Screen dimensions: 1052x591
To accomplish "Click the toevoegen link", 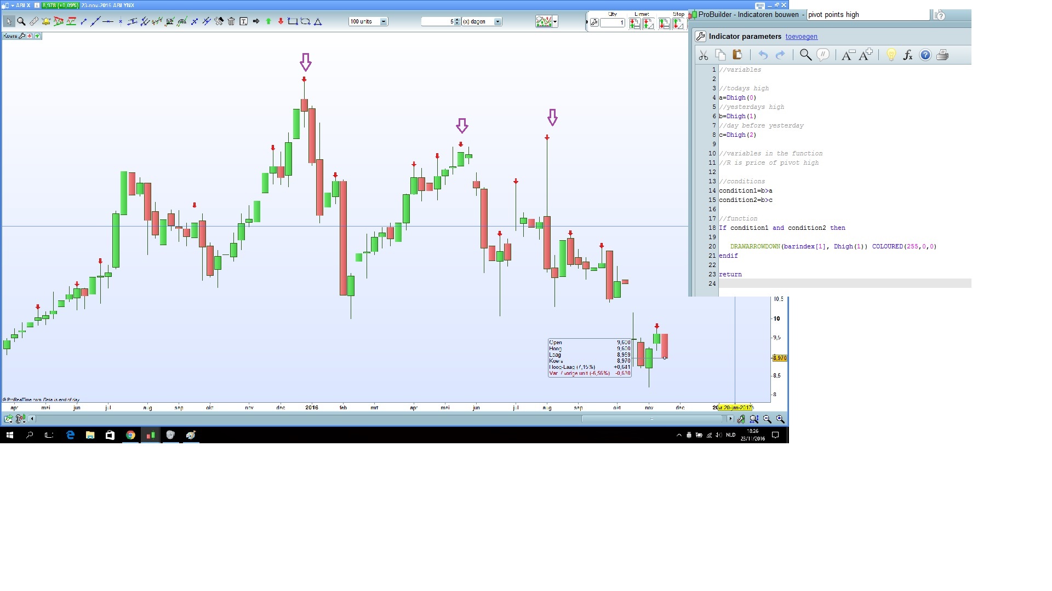I will [801, 37].
